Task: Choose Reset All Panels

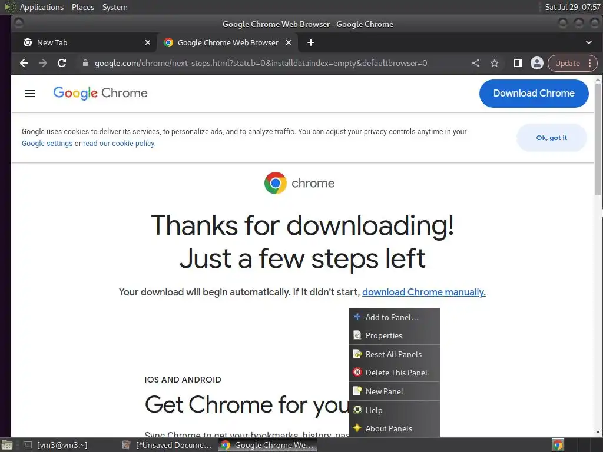Action: pyautogui.click(x=395, y=354)
